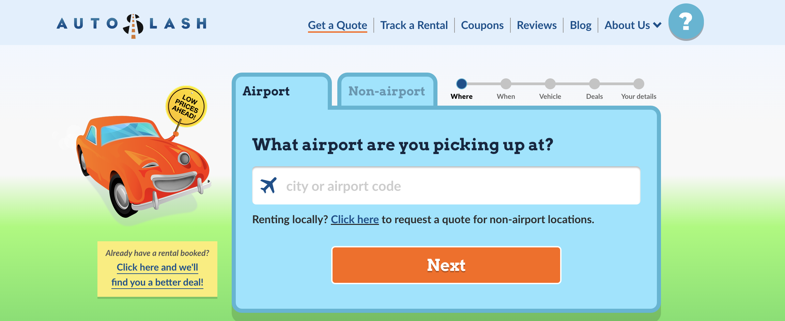Select the When step dot
Viewport: 785px width, 321px height.
pyautogui.click(x=506, y=83)
